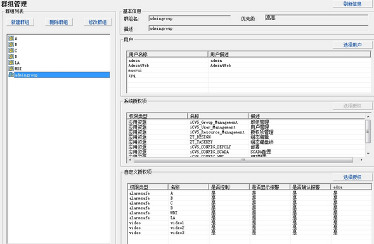Click the system permissions 描述 column header
Image resolution: width=374 pixels, height=244 pixels.
[307, 116]
